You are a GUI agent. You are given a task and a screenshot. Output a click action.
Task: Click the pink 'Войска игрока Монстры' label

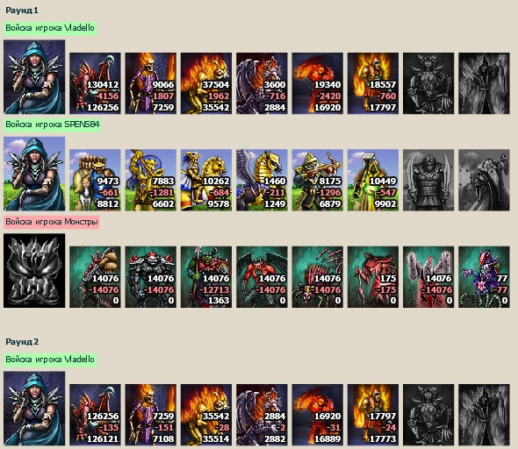[x=52, y=222]
